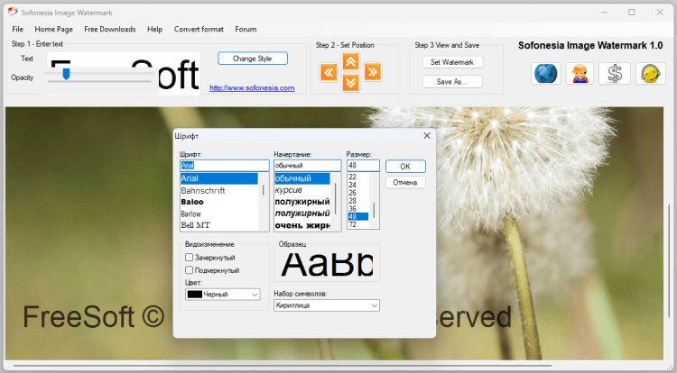The width and height of the screenshot is (677, 373).
Task: Select font size 28
Action: pos(358,201)
